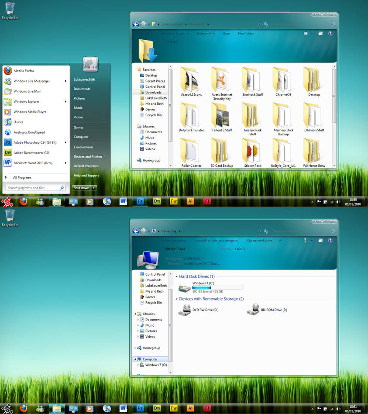
Task: Click the search programs and files box
Action: [35, 187]
